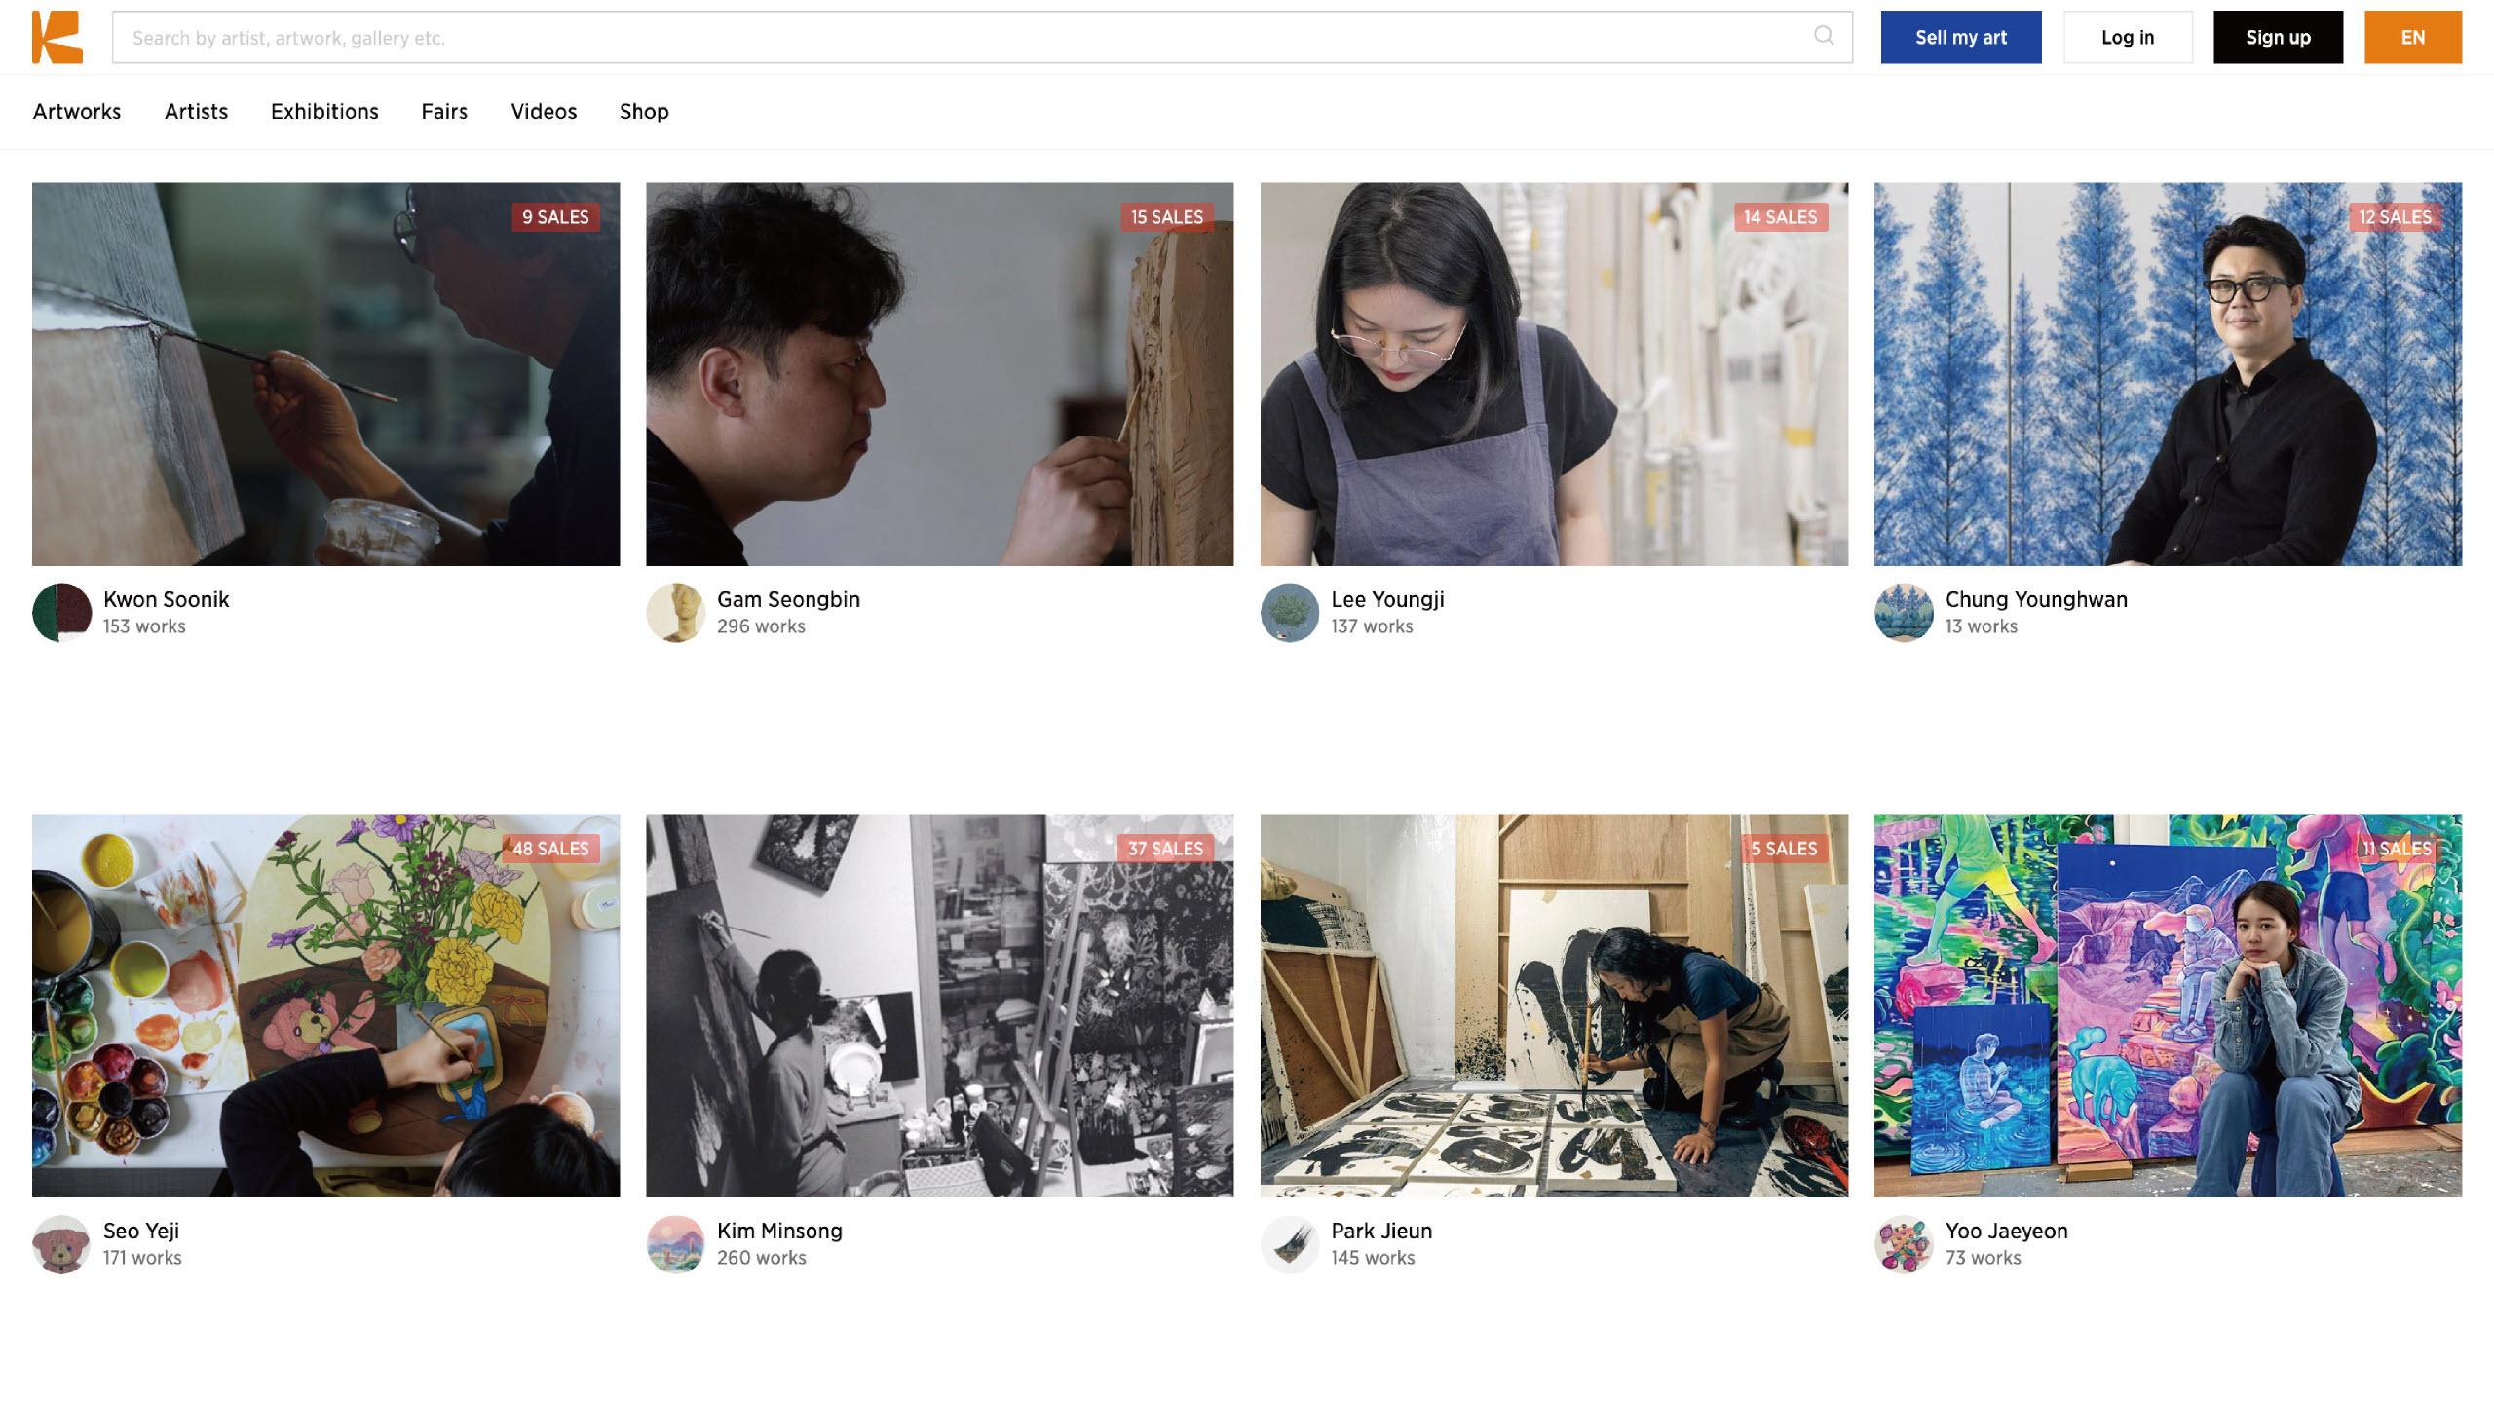
Task: Focus the artist and artwork search field
Action: (x=982, y=37)
